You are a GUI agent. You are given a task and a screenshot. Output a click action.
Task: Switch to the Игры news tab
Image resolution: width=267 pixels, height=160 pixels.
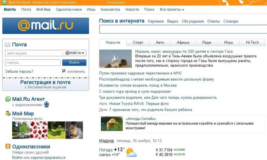[x=229, y=42]
